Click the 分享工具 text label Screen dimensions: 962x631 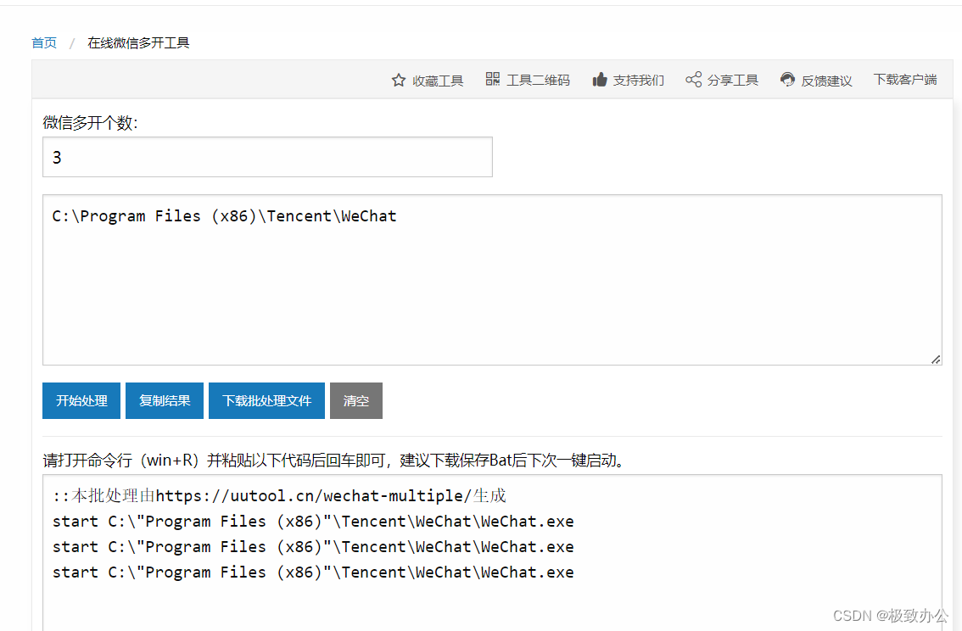click(733, 81)
